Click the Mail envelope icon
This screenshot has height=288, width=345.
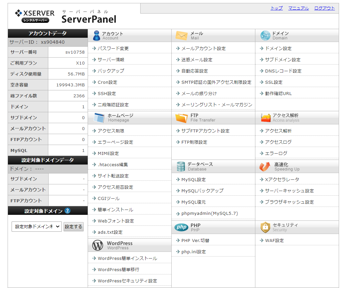coord(182,35)
